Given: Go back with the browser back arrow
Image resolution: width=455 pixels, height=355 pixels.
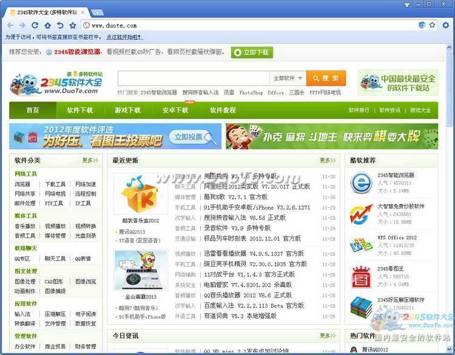Looking at the screenshot, I should click(x=10, y=25).
